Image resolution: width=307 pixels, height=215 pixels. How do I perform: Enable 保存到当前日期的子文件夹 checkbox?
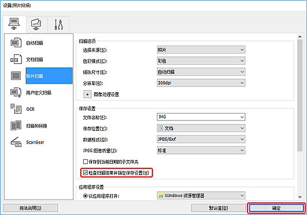[x=85, y=161]
